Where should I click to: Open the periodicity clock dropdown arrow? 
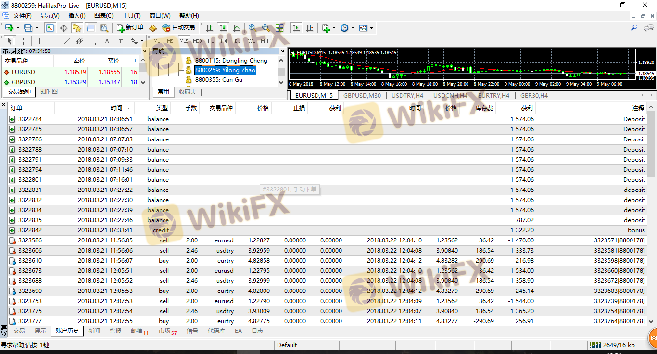(x=353, y=28)
